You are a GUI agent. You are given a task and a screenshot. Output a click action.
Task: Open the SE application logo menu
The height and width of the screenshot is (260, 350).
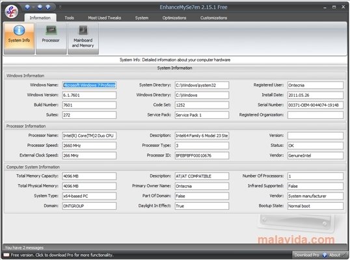pyautogui.click(x=12, y=12)
